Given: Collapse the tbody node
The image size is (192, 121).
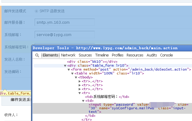Looking at the screenshot, I should click(76, 77).
